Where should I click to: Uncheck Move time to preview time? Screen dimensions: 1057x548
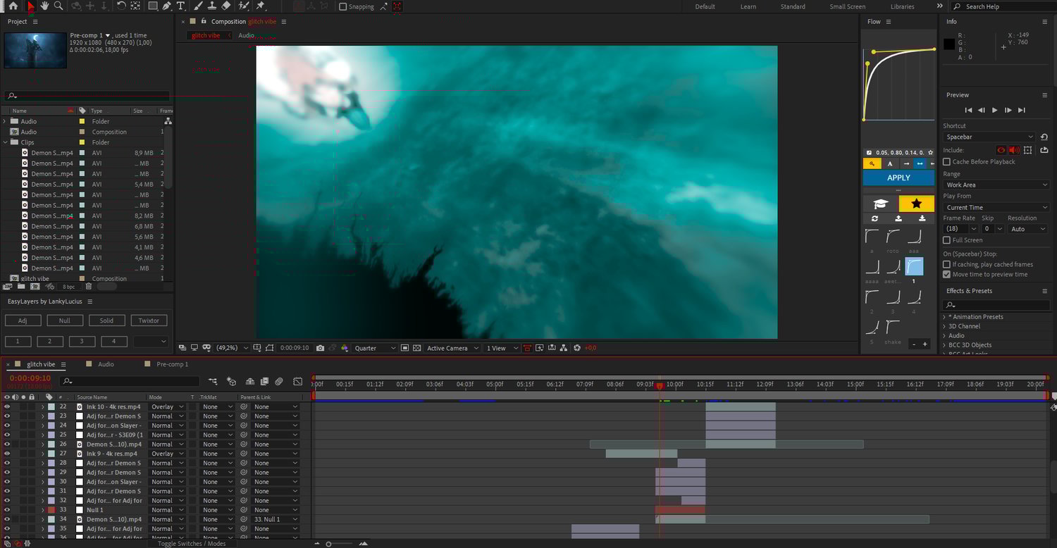pyautogui.click(x=946, y=275)
